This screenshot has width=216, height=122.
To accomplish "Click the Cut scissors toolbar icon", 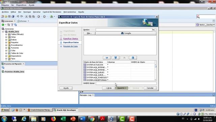I will click(26, 17).
